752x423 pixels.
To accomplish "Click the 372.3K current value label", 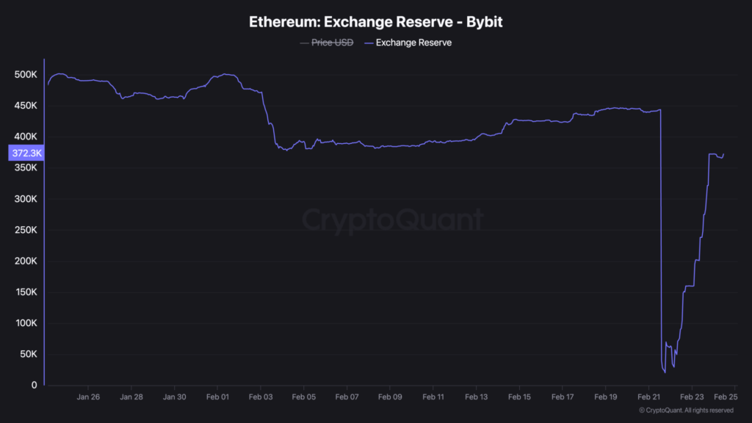I will (26, 153).
